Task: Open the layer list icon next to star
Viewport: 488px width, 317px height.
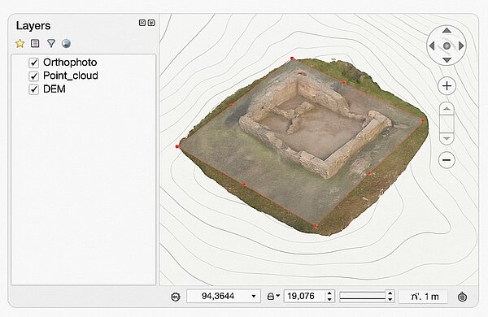Action: [x=35, y=44]
